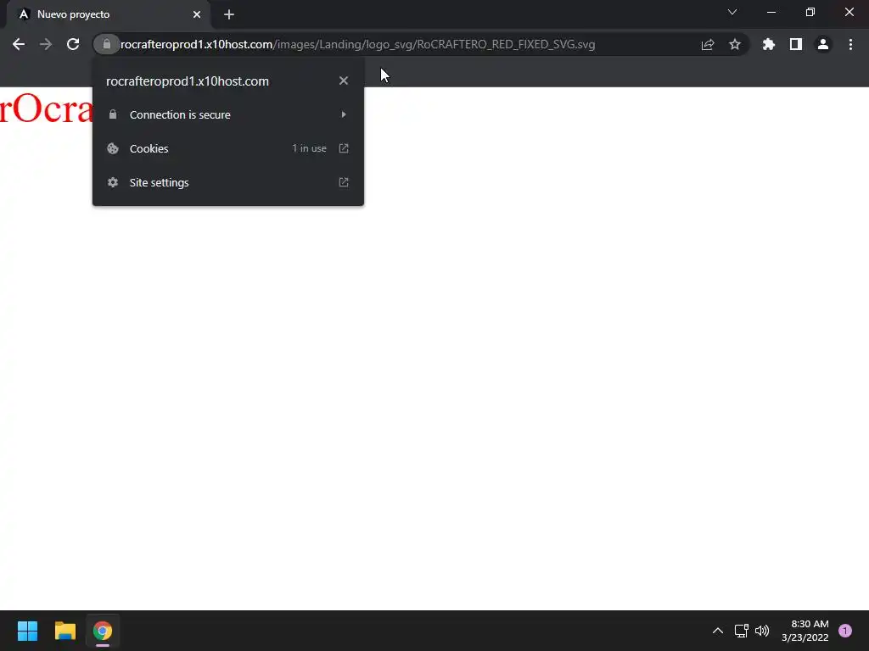Image resolution: width=869 pixels, height=651 pixels.
Task: Click the Site settings external link icon
Action: pos(344,182)
